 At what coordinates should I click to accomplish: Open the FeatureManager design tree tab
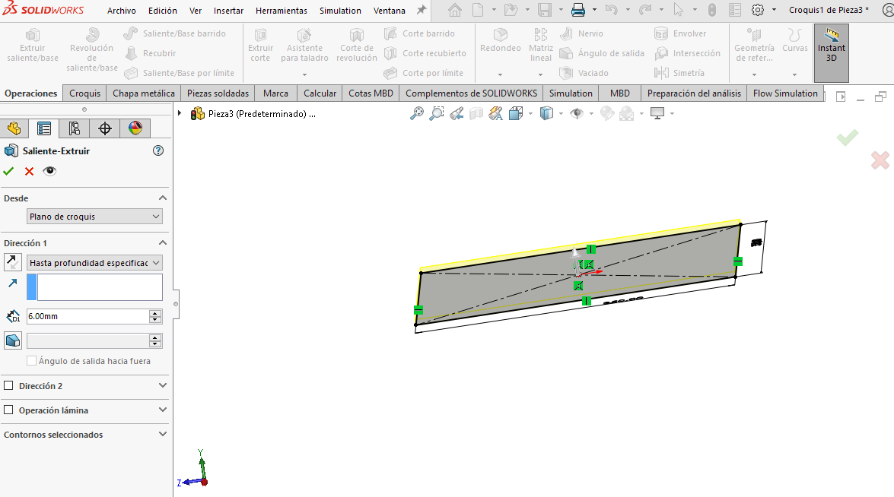tap(14, 128)
